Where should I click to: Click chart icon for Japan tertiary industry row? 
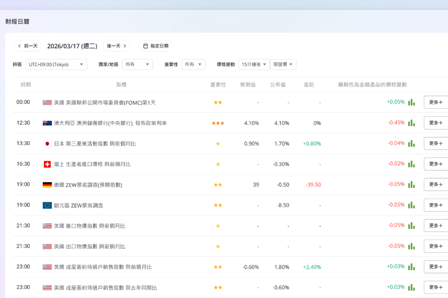[x=411, y=144]
